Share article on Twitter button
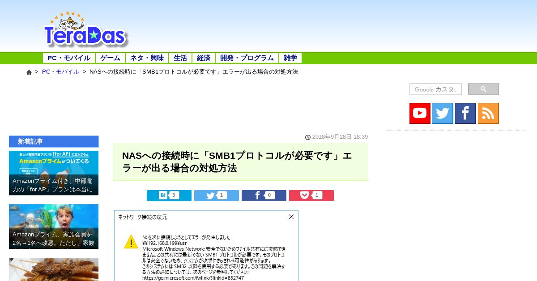 click(x=217, y=195)
